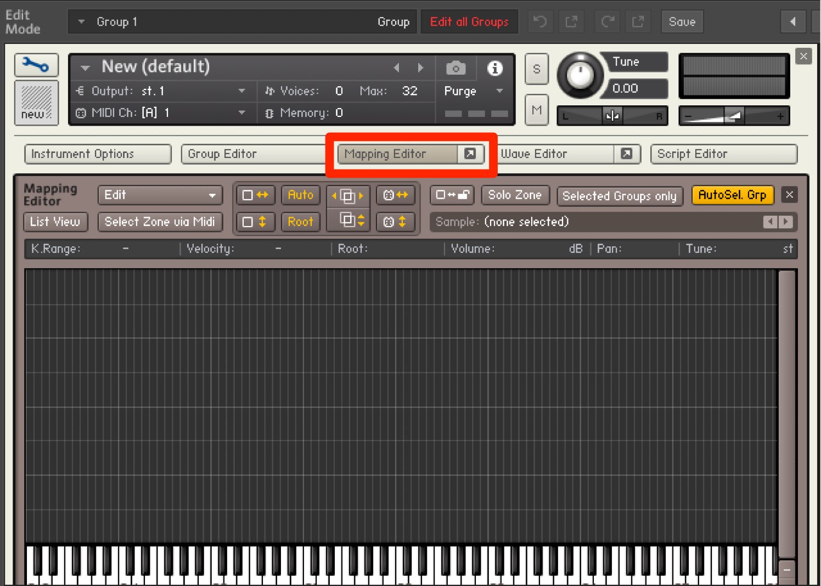Screen dimensions: 821x586
Task: Click the volume slider handle
Action: [x=734, y=116]
